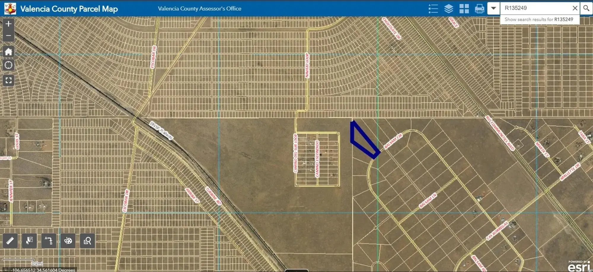Click the My Location button

click(x=8, y=65)
